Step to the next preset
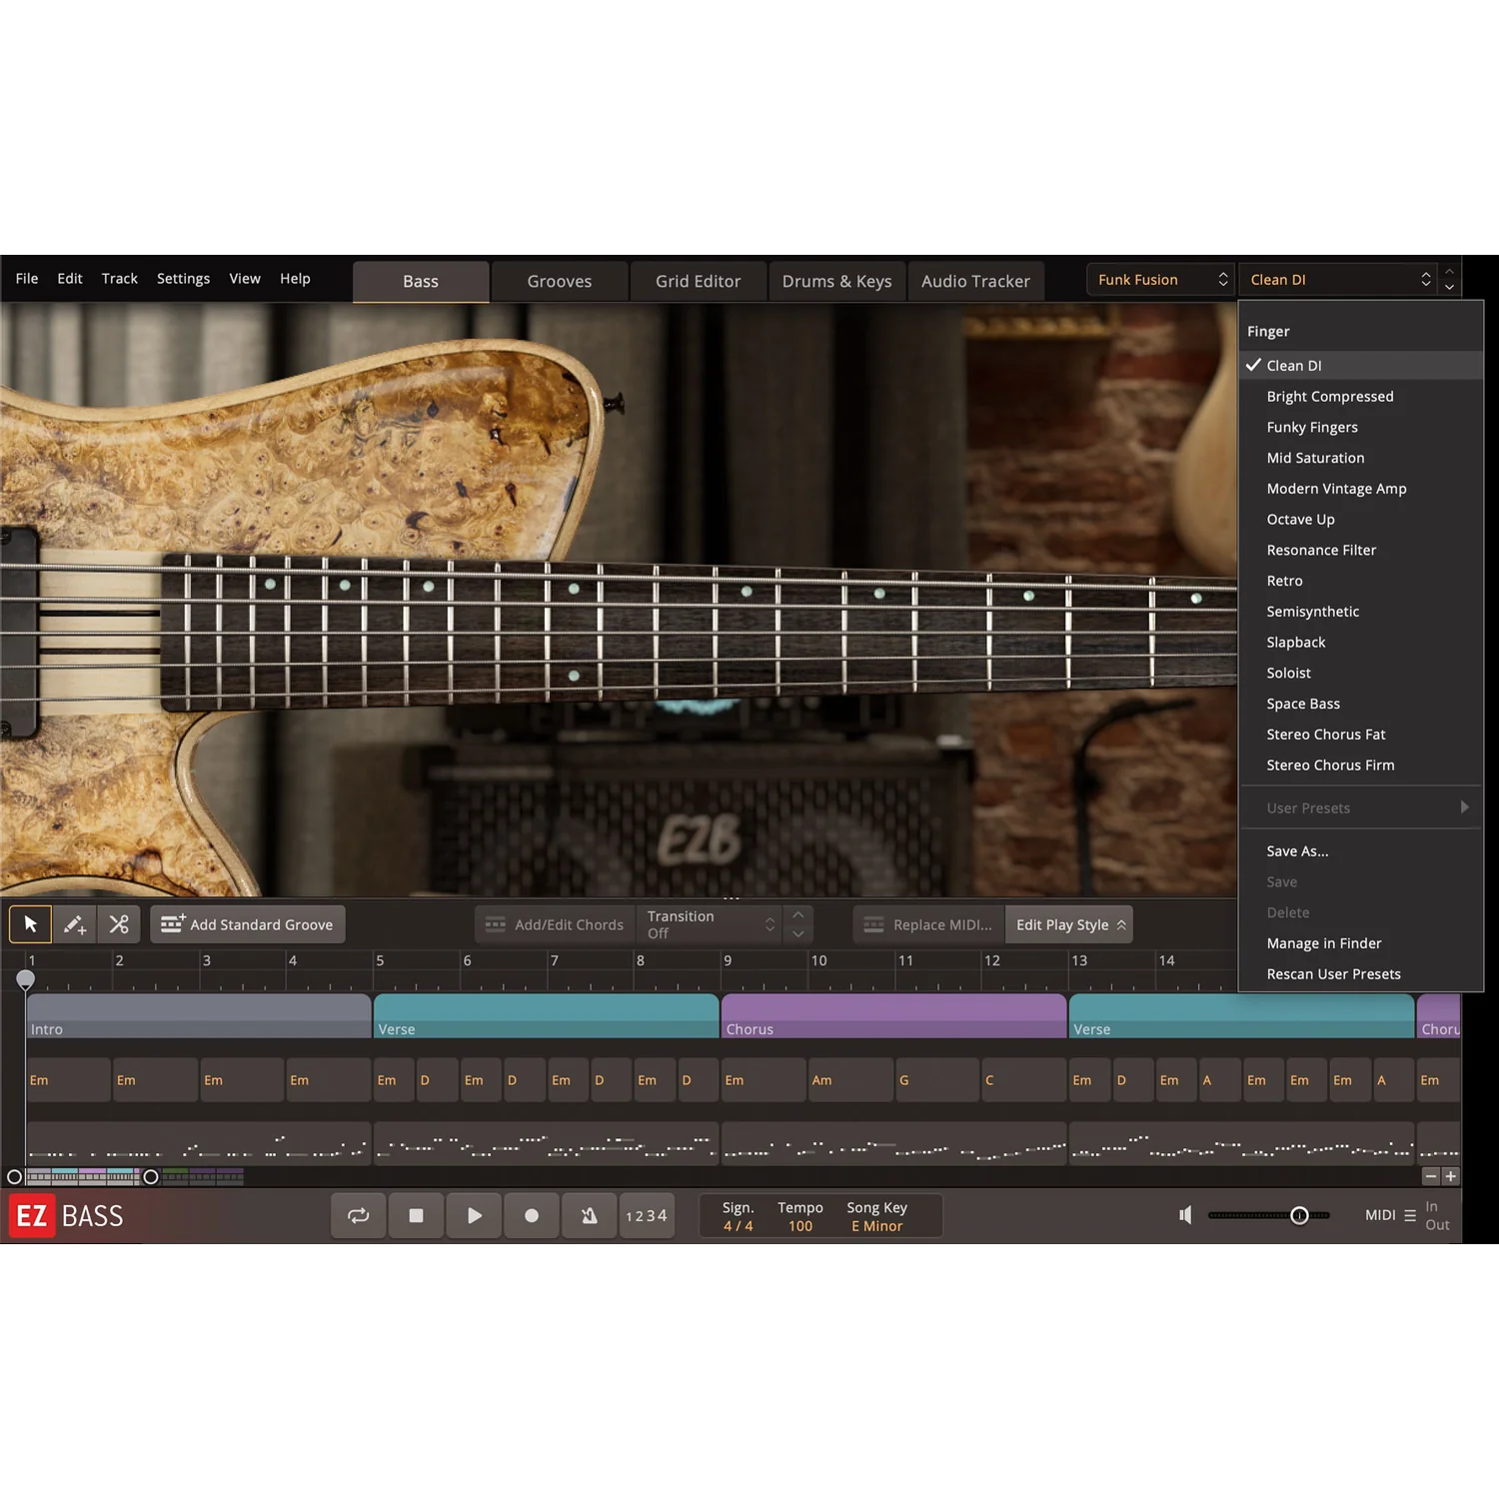The width and height of the screenshot is (1499, 1499). 1449,288
